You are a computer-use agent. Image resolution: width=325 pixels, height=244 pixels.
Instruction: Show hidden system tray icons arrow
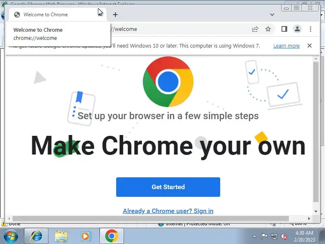pyautogui.click(x=255, y=236)
